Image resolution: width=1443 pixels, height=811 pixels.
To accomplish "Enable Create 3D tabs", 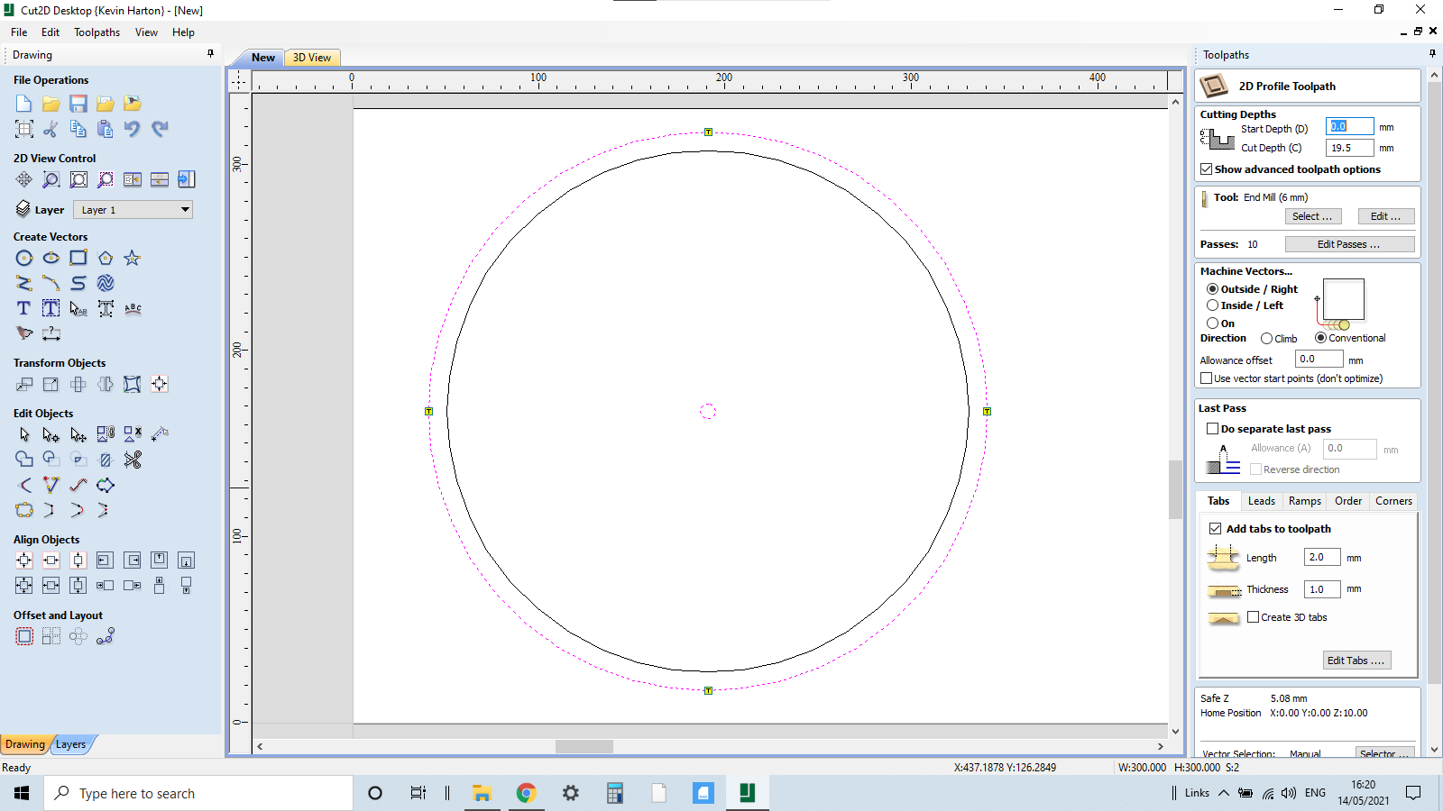I will click(1254, 616).
